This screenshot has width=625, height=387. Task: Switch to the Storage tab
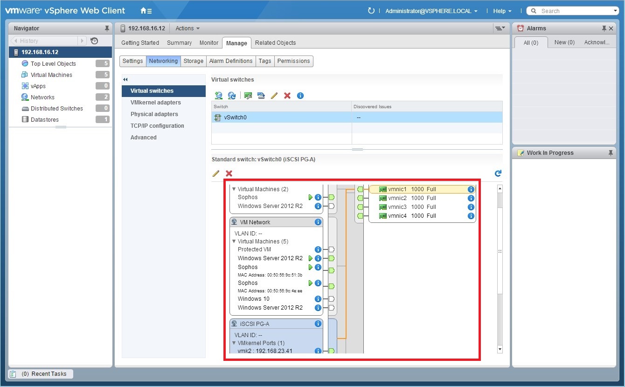pos(193,61)
